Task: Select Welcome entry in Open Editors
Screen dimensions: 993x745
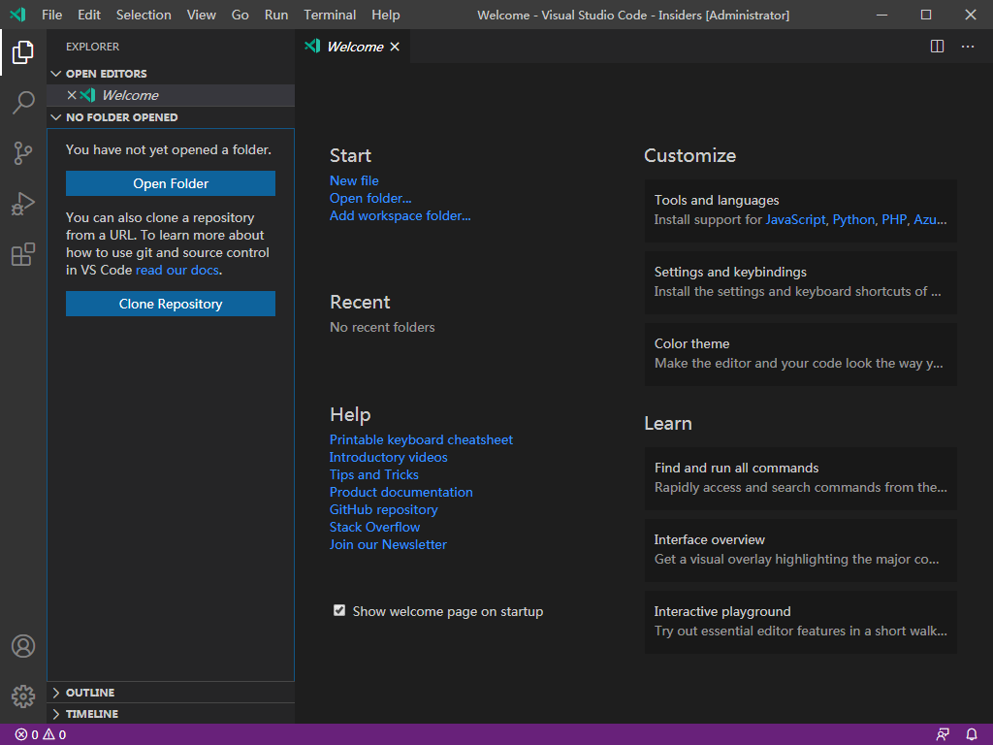Action: click(171, 95)
